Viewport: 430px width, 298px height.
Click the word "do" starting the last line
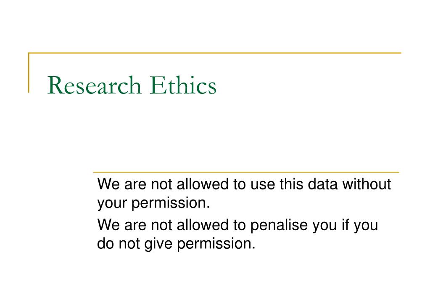tap(106, 243)
